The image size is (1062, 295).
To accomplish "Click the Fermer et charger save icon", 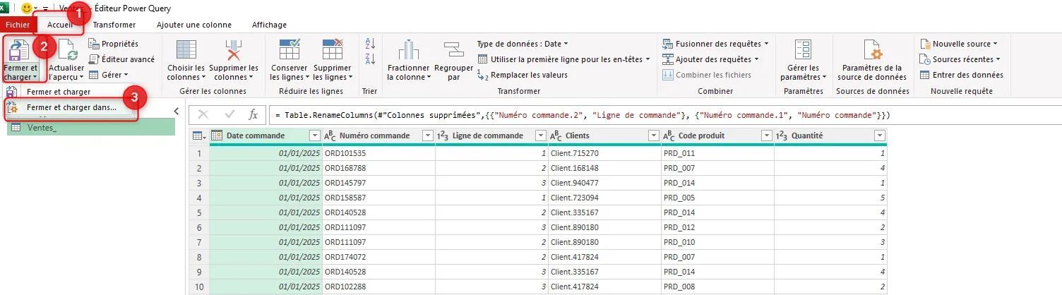I will [x=20, y=51].
